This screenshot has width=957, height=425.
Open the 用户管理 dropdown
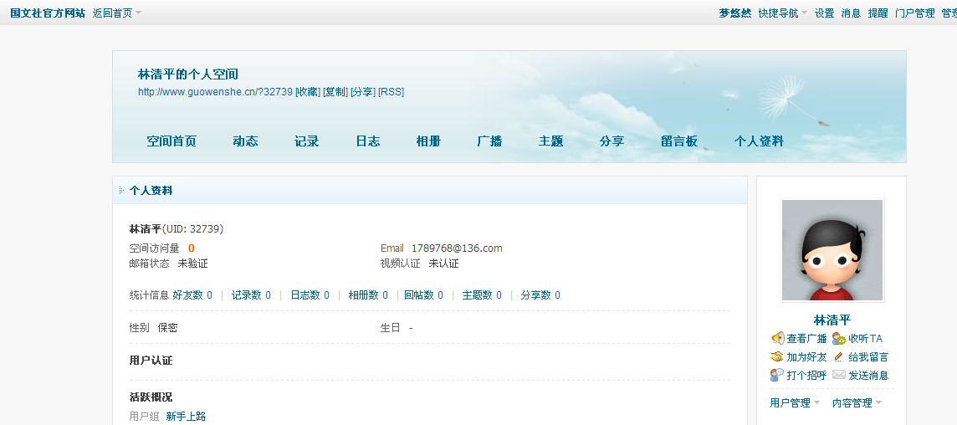(x=795, y=402)
